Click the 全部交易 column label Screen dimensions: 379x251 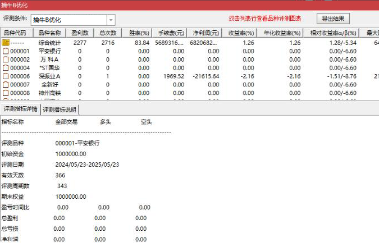pyautogui.click(x=66, y=122)
